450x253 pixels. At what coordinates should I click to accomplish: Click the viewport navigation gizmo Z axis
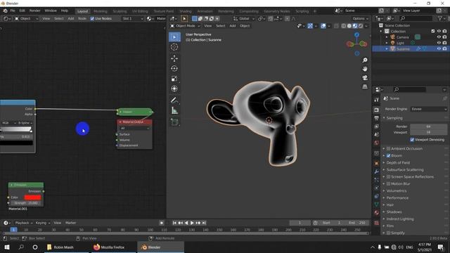tap(356, 34)
